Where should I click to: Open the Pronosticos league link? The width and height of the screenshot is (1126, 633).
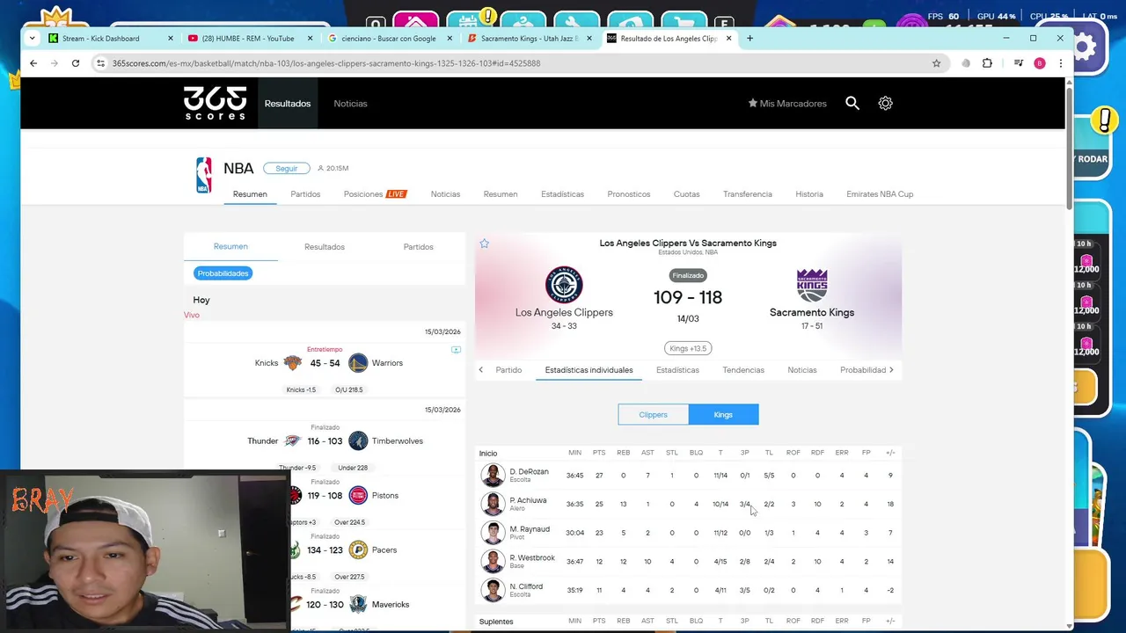pos(629,194)
